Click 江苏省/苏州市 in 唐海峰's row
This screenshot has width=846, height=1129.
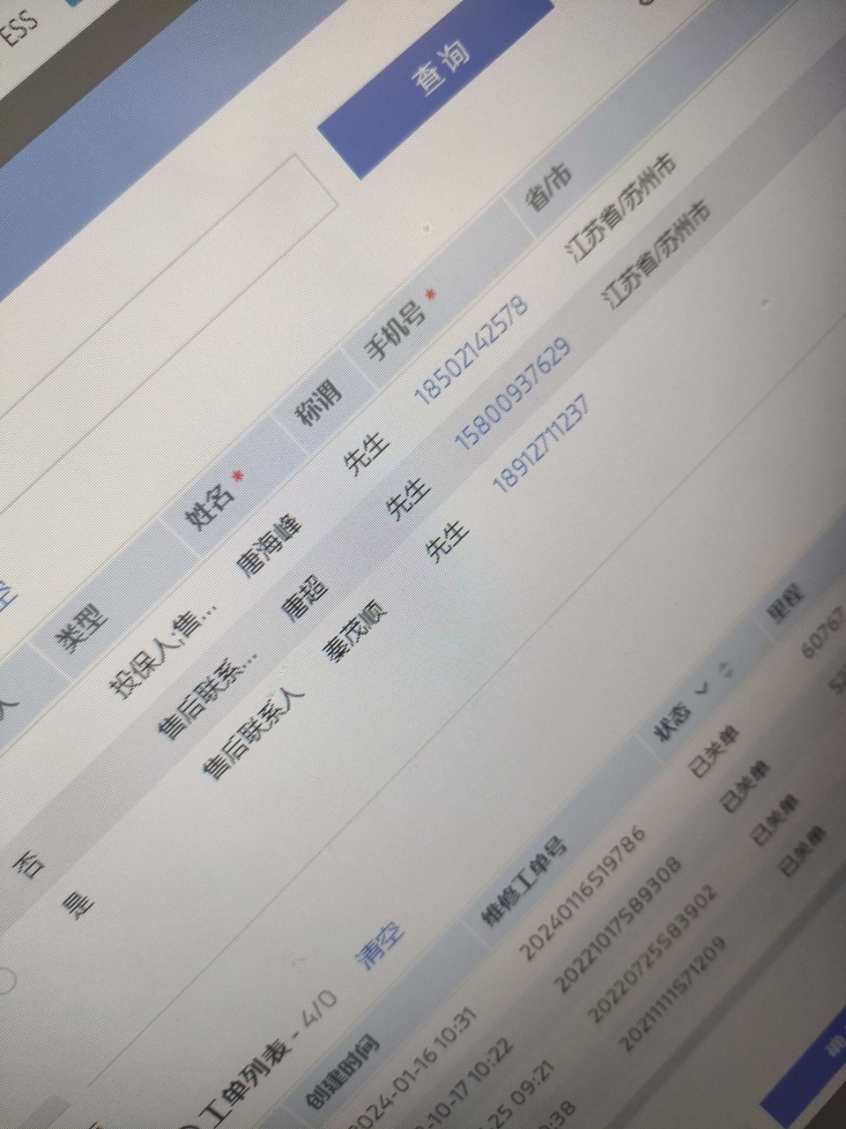point(623,210)
